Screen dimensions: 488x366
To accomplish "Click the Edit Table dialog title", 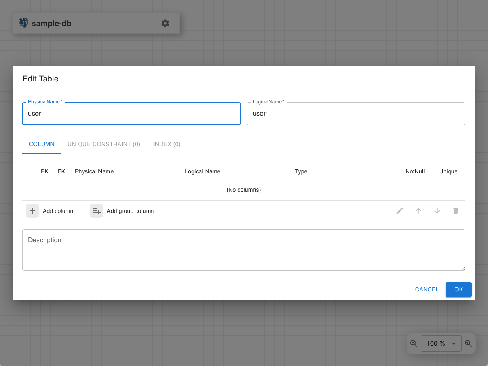I will tap(40, 79).
